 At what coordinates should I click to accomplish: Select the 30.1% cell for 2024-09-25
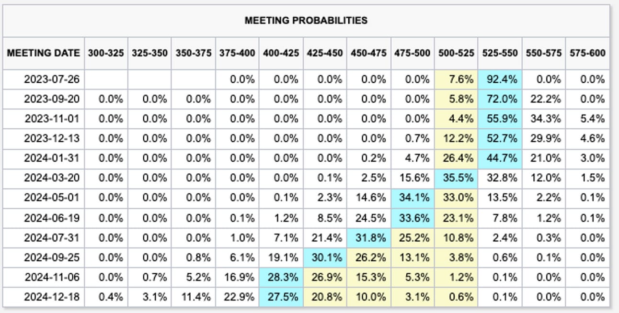point(325,257)
